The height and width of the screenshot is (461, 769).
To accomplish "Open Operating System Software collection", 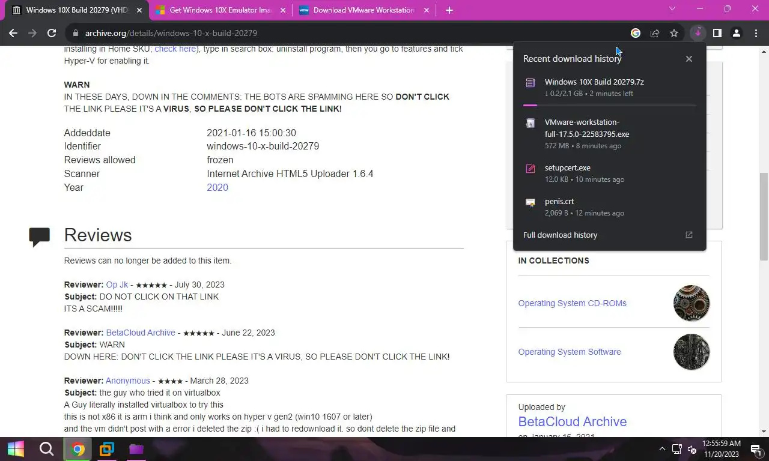I will point(570,352).
